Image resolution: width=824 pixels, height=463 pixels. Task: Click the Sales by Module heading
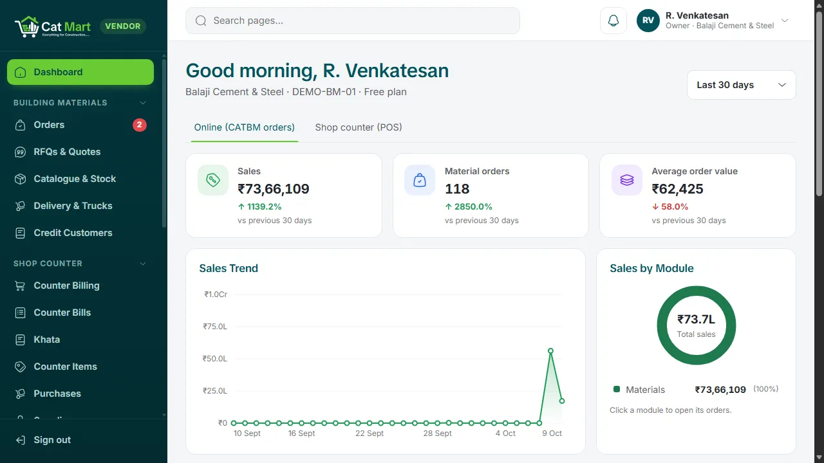(x=651, y=268)
